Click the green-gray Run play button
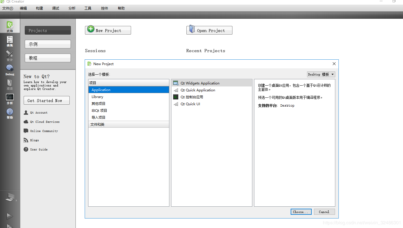The width and height of the screenshot is (403, 228). tap(10, 216)
